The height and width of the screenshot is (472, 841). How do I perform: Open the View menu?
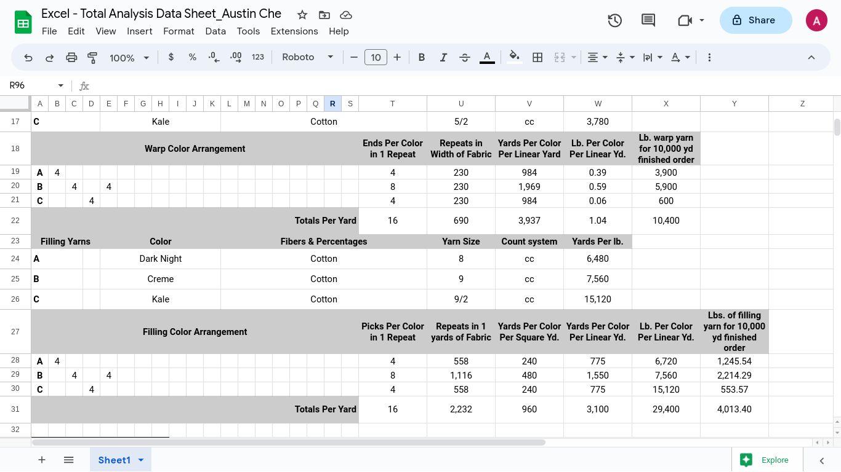click(x=106, y=31)
